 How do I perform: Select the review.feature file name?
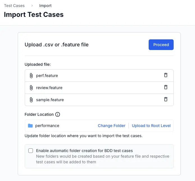tap(49, 88)
